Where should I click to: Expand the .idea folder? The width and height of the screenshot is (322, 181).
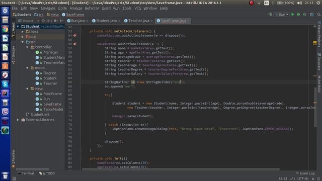(23, 32)
